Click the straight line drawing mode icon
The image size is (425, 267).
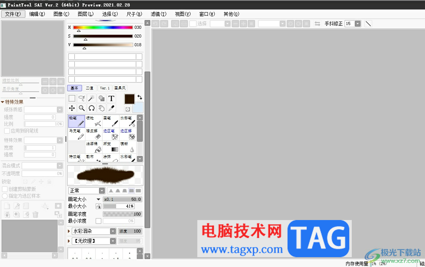pos(368,24)
